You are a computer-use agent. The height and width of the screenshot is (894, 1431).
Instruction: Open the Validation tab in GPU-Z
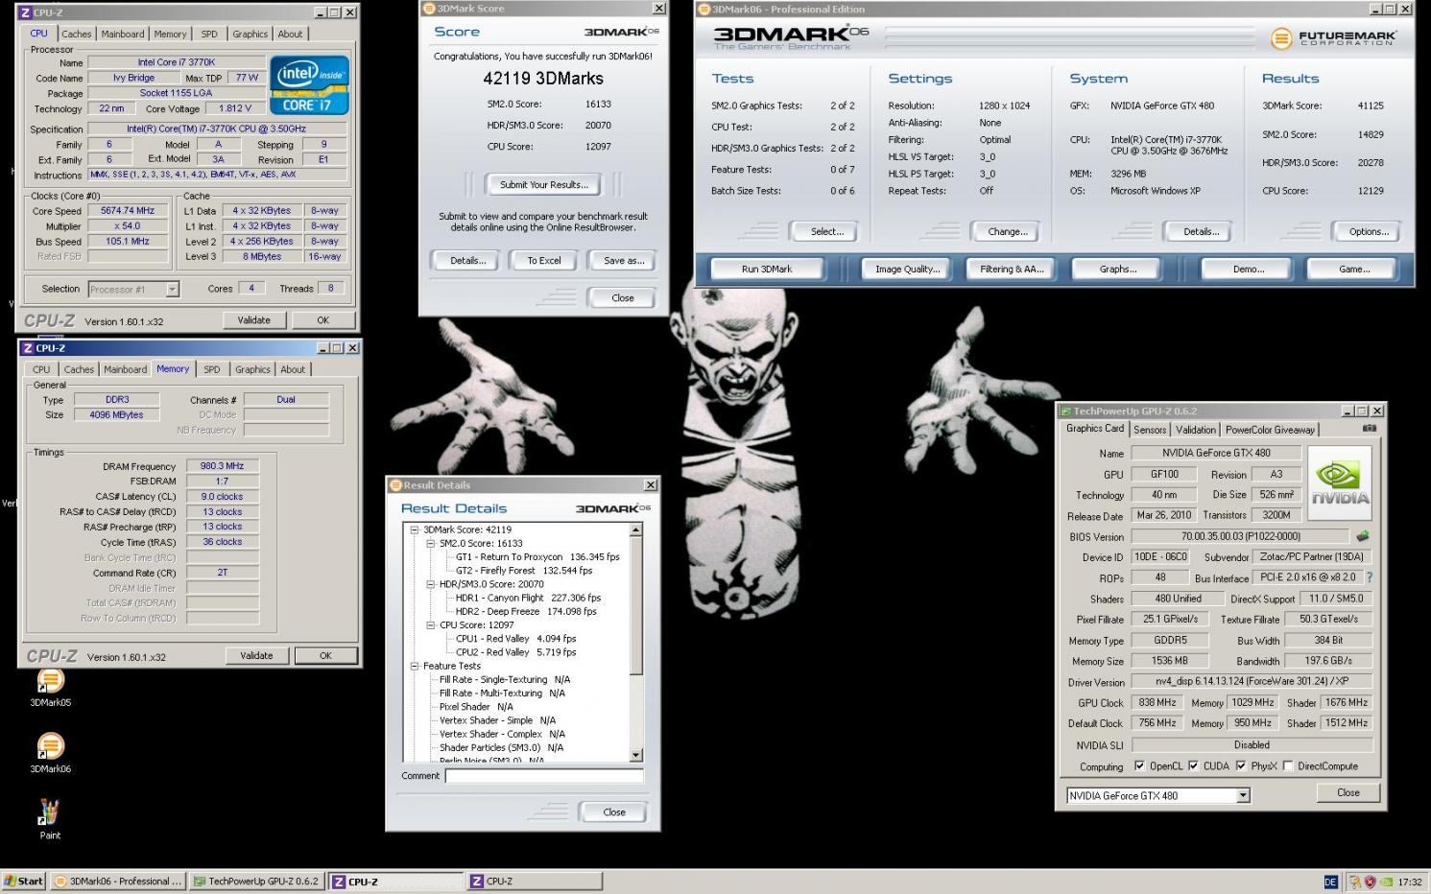[x=1196, y=430]
